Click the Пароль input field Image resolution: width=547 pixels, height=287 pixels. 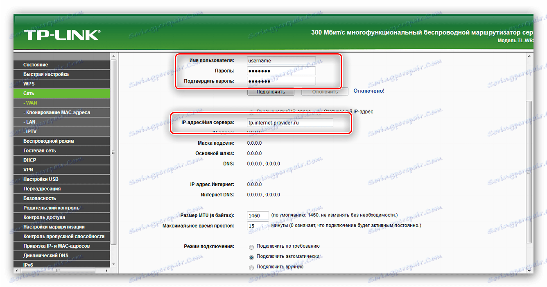tap(281, 71)
